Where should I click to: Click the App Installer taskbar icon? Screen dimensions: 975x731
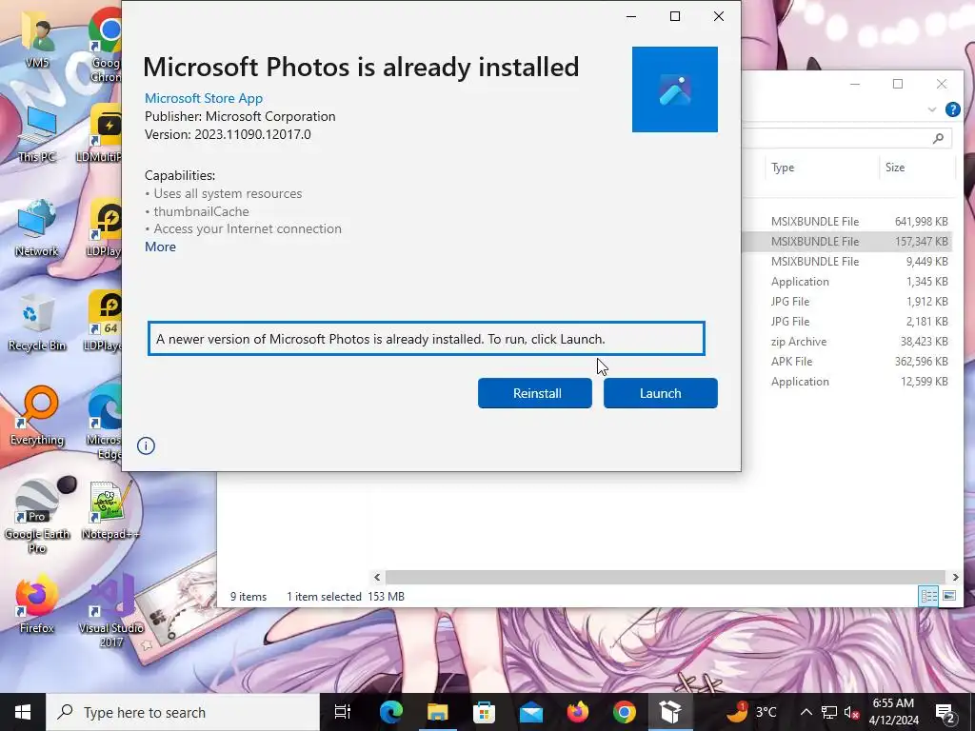point(670,712)
